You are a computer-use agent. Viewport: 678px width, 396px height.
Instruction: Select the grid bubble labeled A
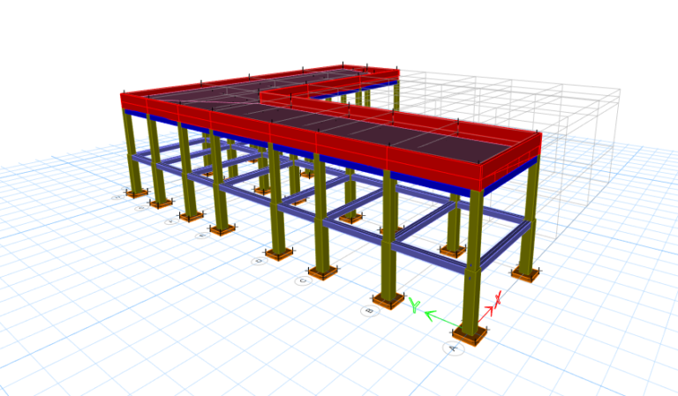point(453,348)
